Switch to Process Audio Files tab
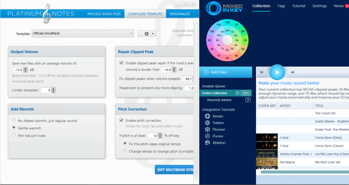This screenshot has height=185, width=349. [x=104, y=14]
